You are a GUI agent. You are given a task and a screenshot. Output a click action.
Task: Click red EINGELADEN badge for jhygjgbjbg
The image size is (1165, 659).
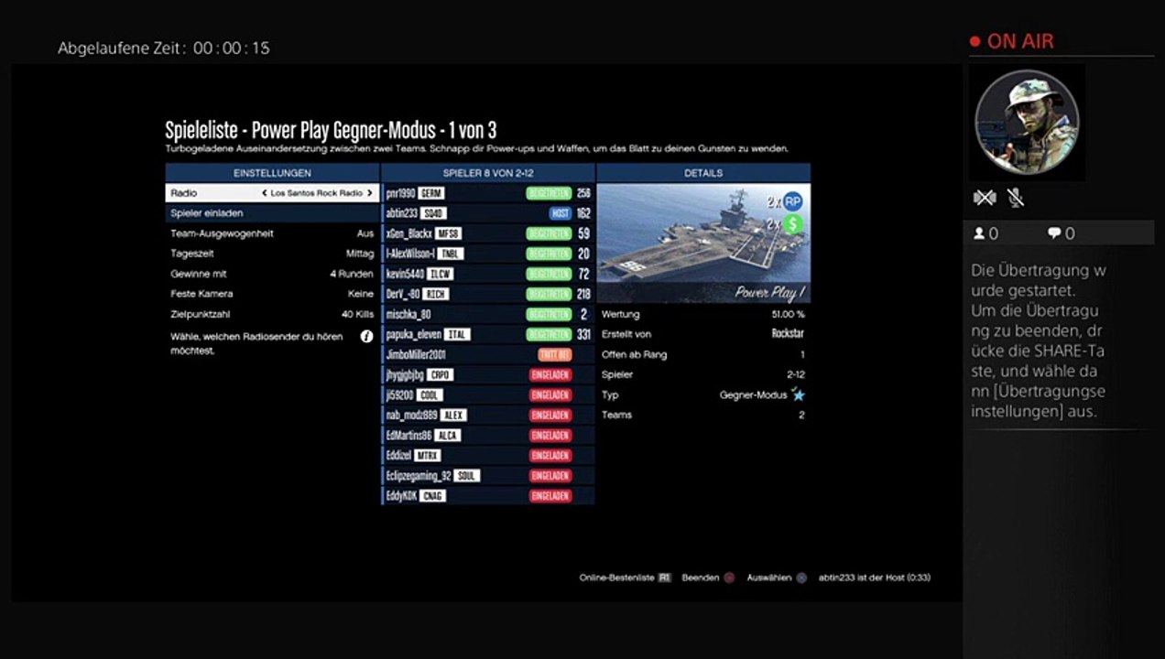[550, 374]
